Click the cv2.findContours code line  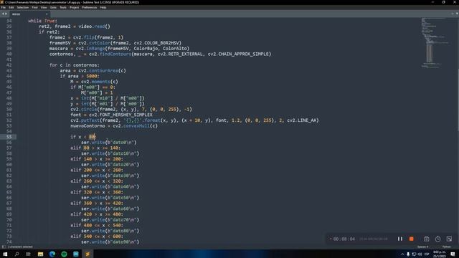coord(160,54)
